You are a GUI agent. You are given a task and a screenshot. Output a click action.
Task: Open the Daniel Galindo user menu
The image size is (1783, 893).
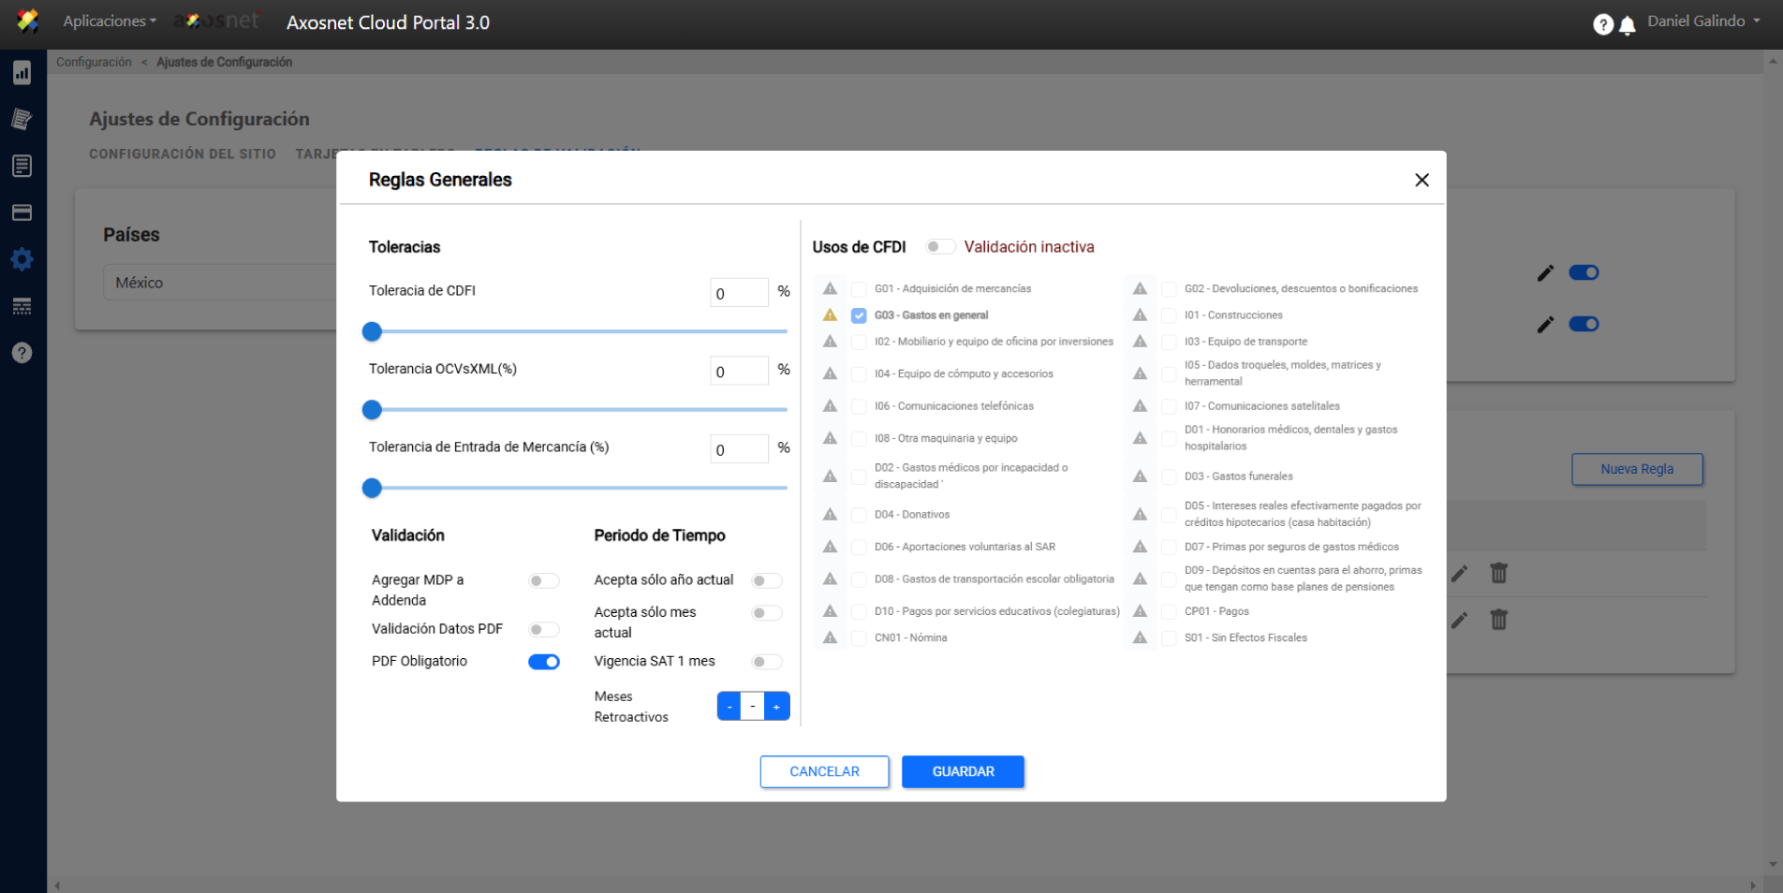coord(1702,21)
